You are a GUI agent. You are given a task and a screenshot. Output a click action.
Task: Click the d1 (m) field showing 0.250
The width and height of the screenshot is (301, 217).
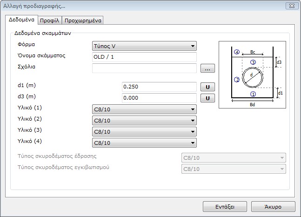point(159,87)
